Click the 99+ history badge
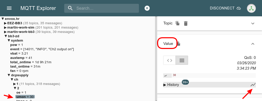Screen dimensions: 262x101 185,82
